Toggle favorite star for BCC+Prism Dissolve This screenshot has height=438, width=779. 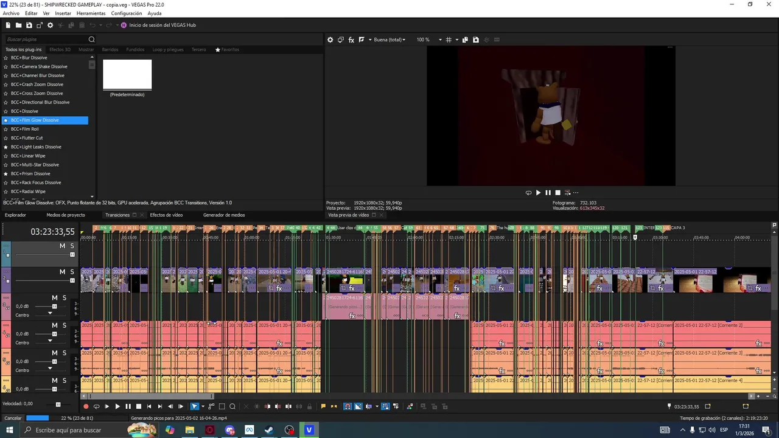coord(5,173)
